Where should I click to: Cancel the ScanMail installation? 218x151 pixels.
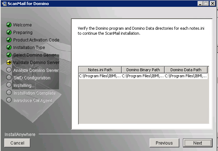[x=17, y=143]
